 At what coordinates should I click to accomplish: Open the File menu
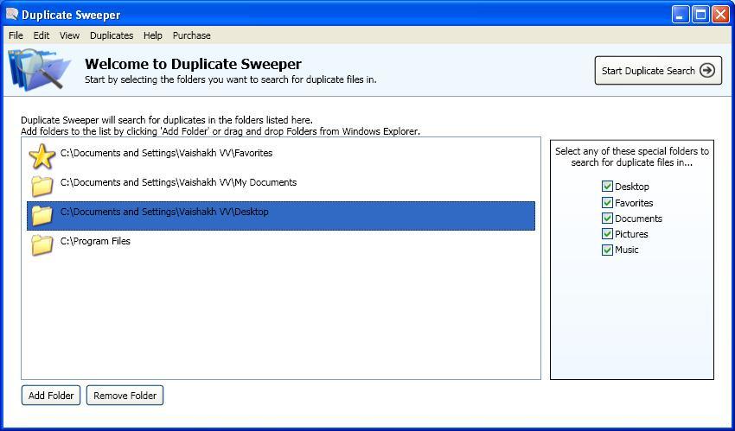click(16, 35)
